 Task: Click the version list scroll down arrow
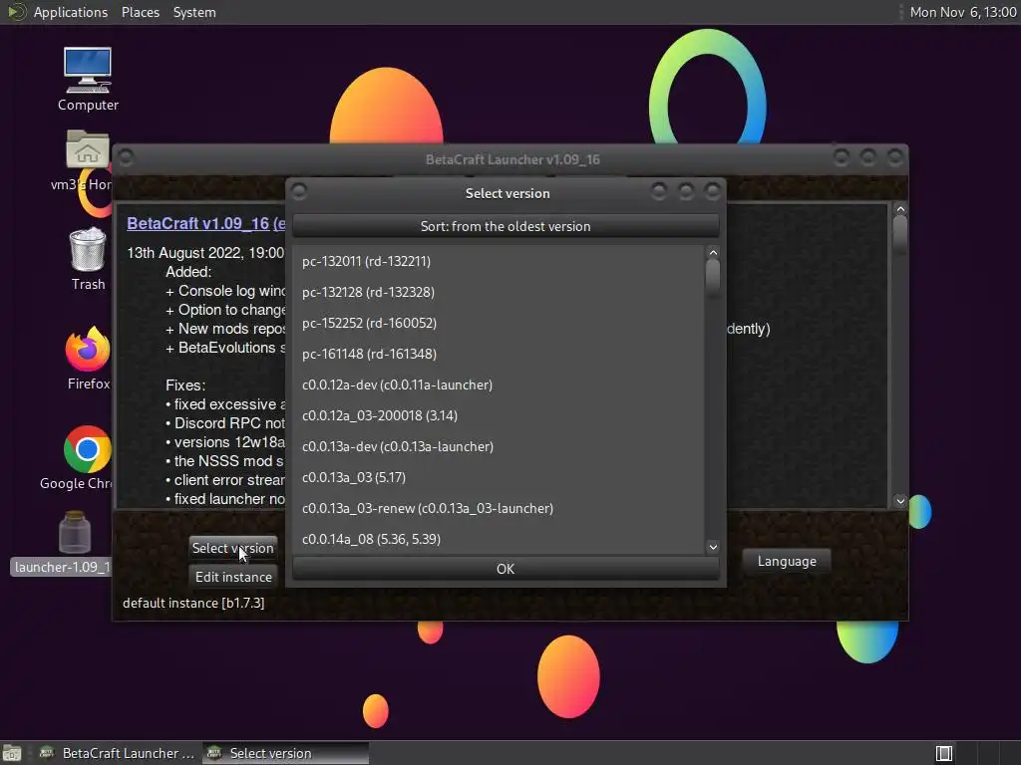coord(713,547)
